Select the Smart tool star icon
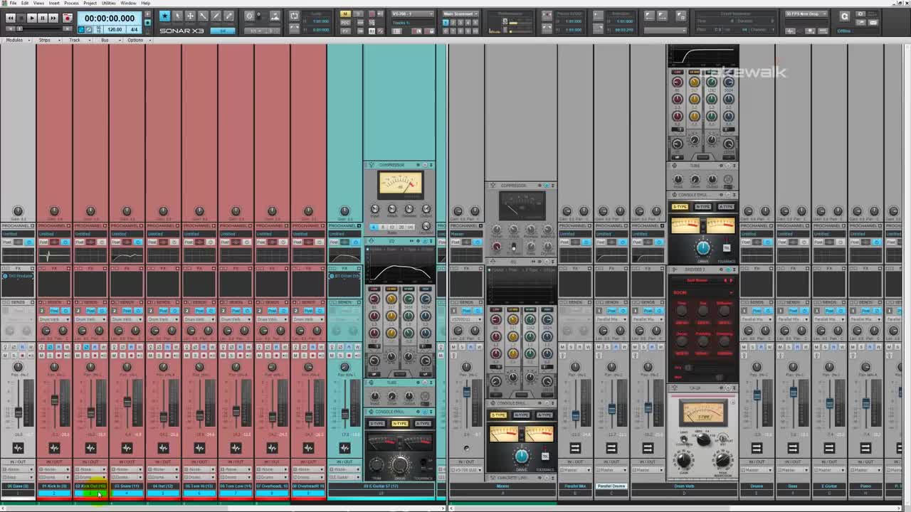 point(164,16)
